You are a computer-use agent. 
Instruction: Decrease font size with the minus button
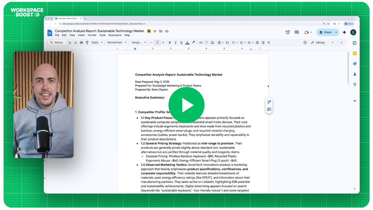coord(151,43)
